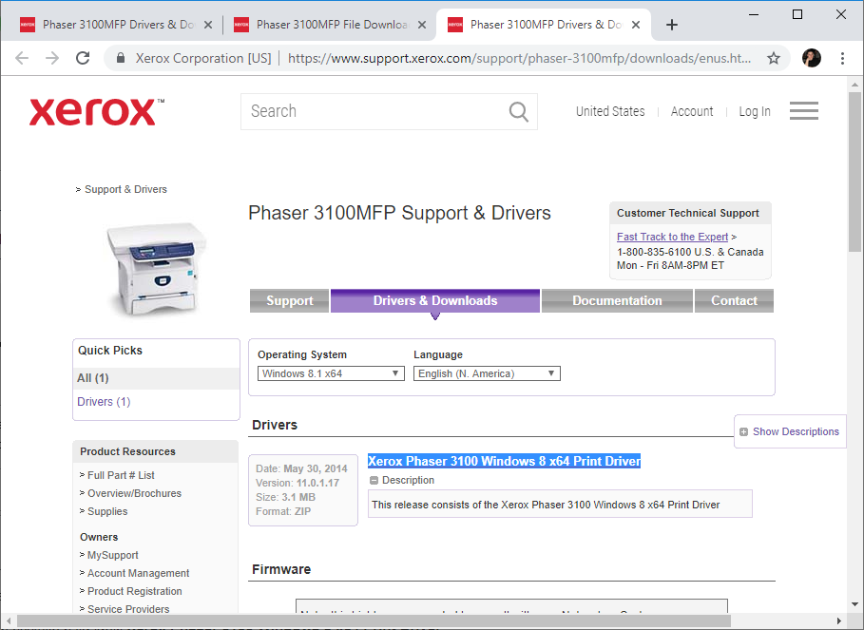Click the horizontal scrollbar thumb
864x630 pixels.
[373, 620]
